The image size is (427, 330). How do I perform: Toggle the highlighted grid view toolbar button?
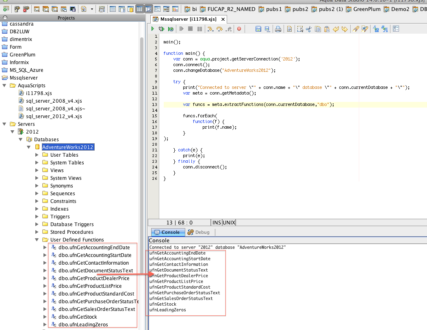point(139,9)
